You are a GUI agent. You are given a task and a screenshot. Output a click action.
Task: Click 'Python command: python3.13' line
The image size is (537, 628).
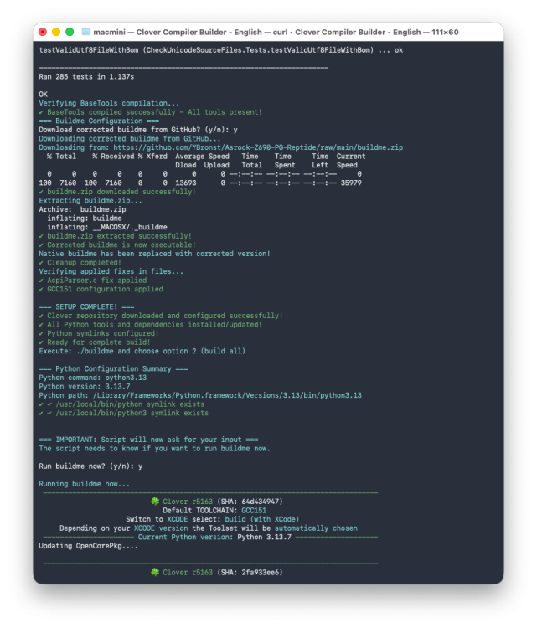point(93,378)
